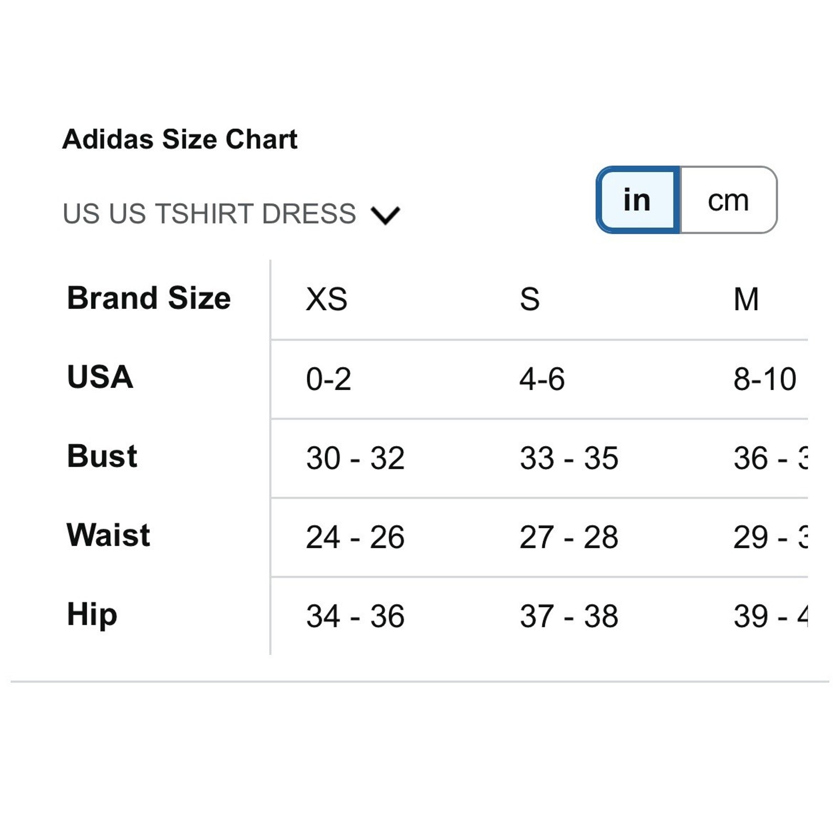Click the Waist row label
The image size is (840, 840).
109,535
